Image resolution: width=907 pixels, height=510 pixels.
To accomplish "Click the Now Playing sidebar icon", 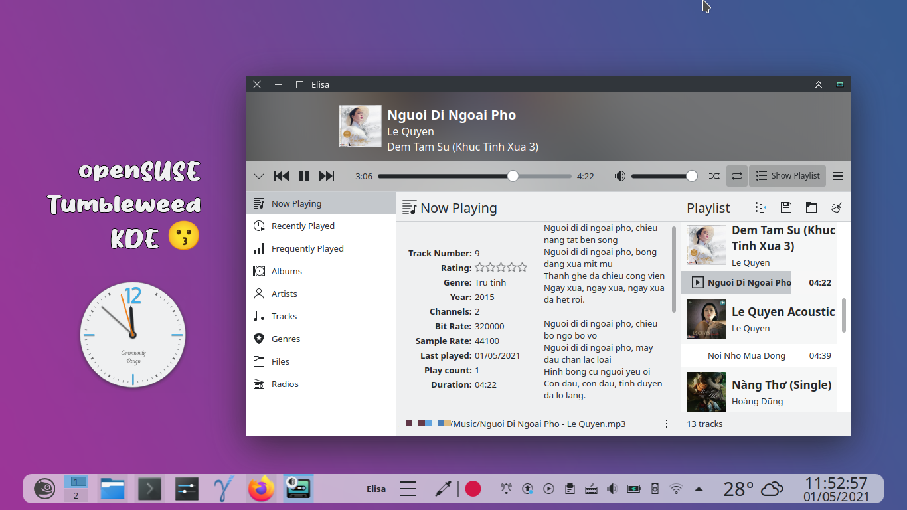I will click(259, 203).
